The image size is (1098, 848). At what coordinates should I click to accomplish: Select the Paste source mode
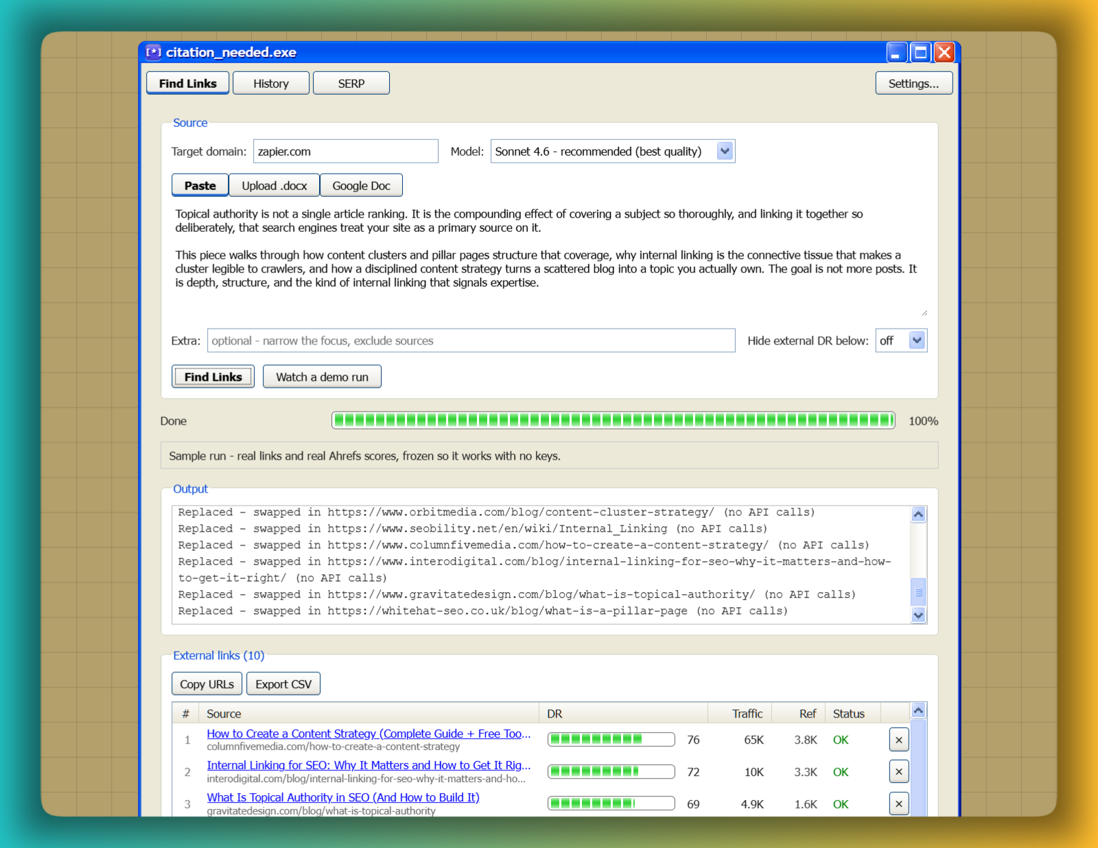pos(200,185)
